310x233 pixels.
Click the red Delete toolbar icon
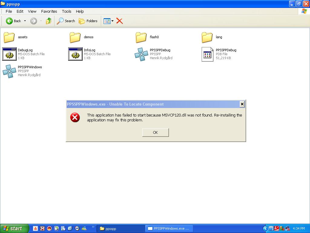[x=120, y=21]
